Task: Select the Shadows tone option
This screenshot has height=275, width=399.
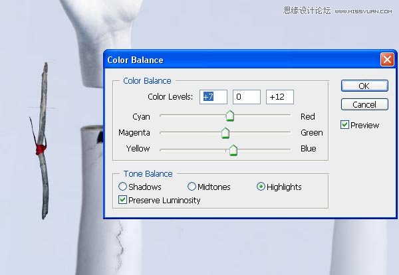Action: coord(122,187)
